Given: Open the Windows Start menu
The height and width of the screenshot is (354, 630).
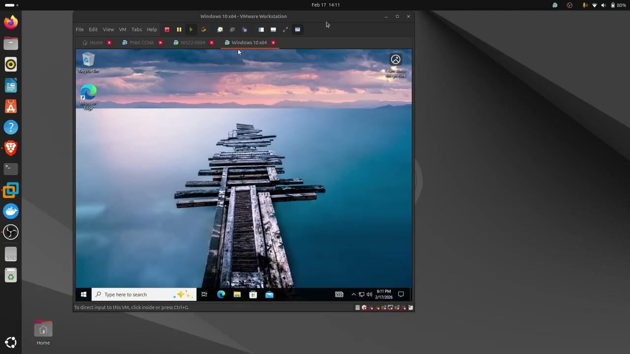Looking at the screenshot, I should click(84, 295).
